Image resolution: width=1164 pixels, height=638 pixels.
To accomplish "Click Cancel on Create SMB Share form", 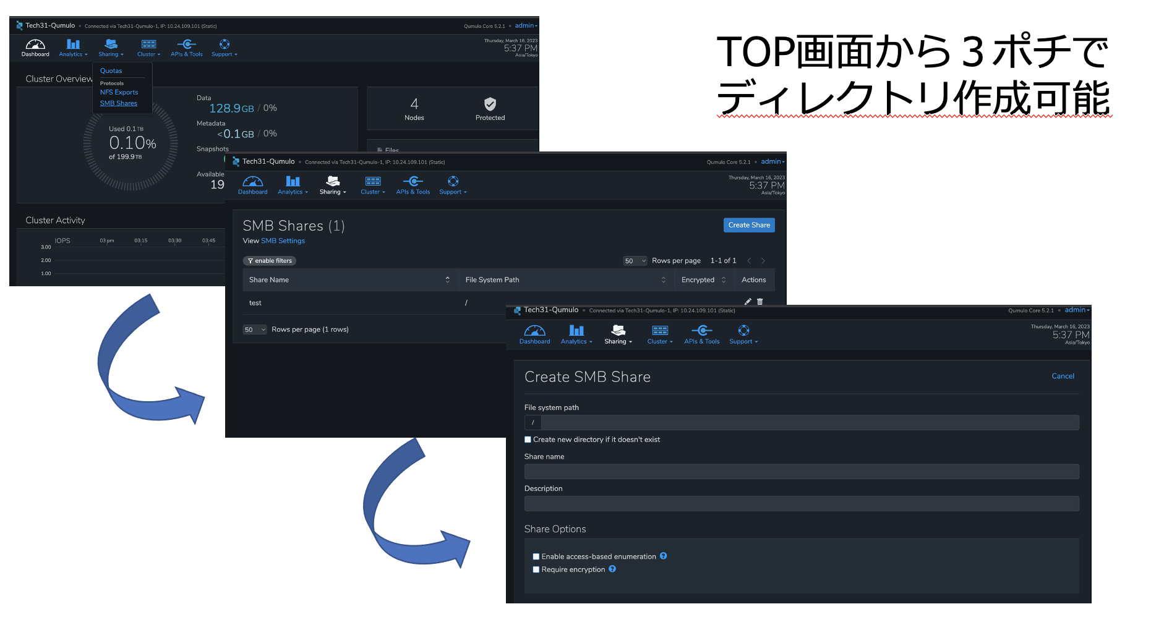I will pyautogui.click(x=1063, y=376).
